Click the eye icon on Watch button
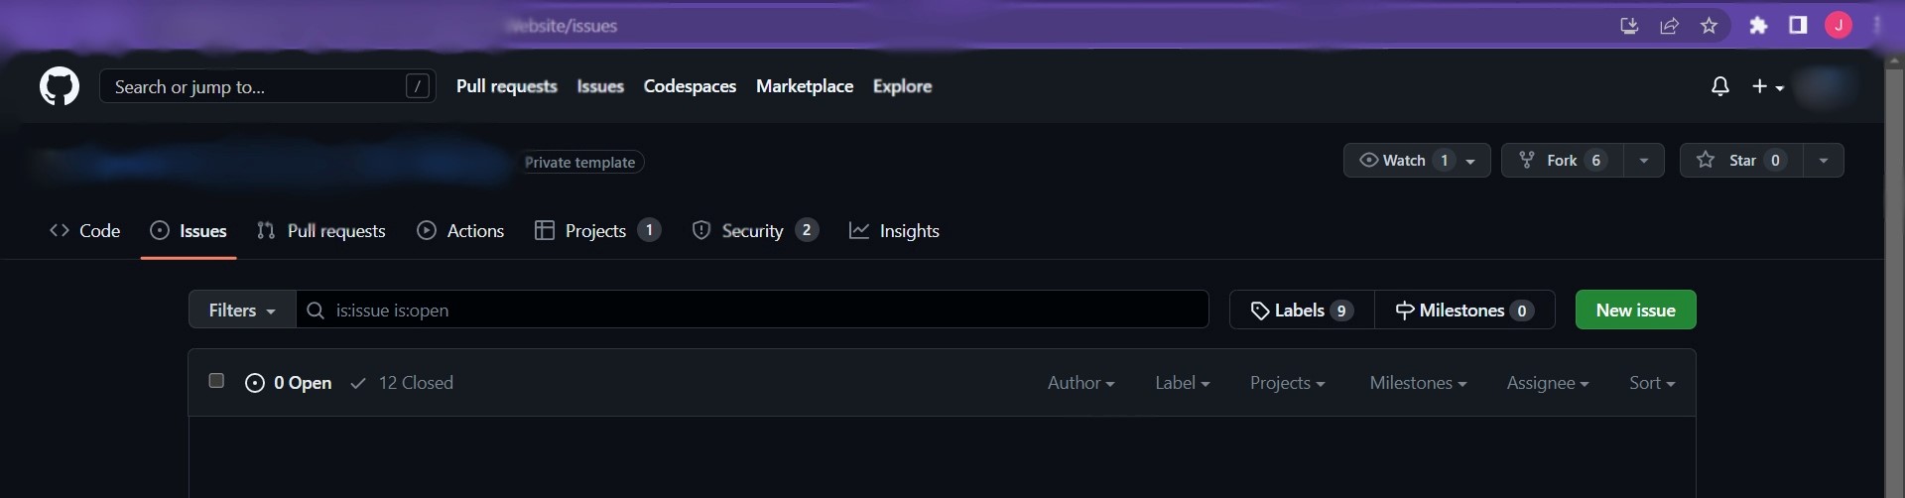This screenshot has width=1905, height=498. pyautogui.click(x=1368, y=160)
